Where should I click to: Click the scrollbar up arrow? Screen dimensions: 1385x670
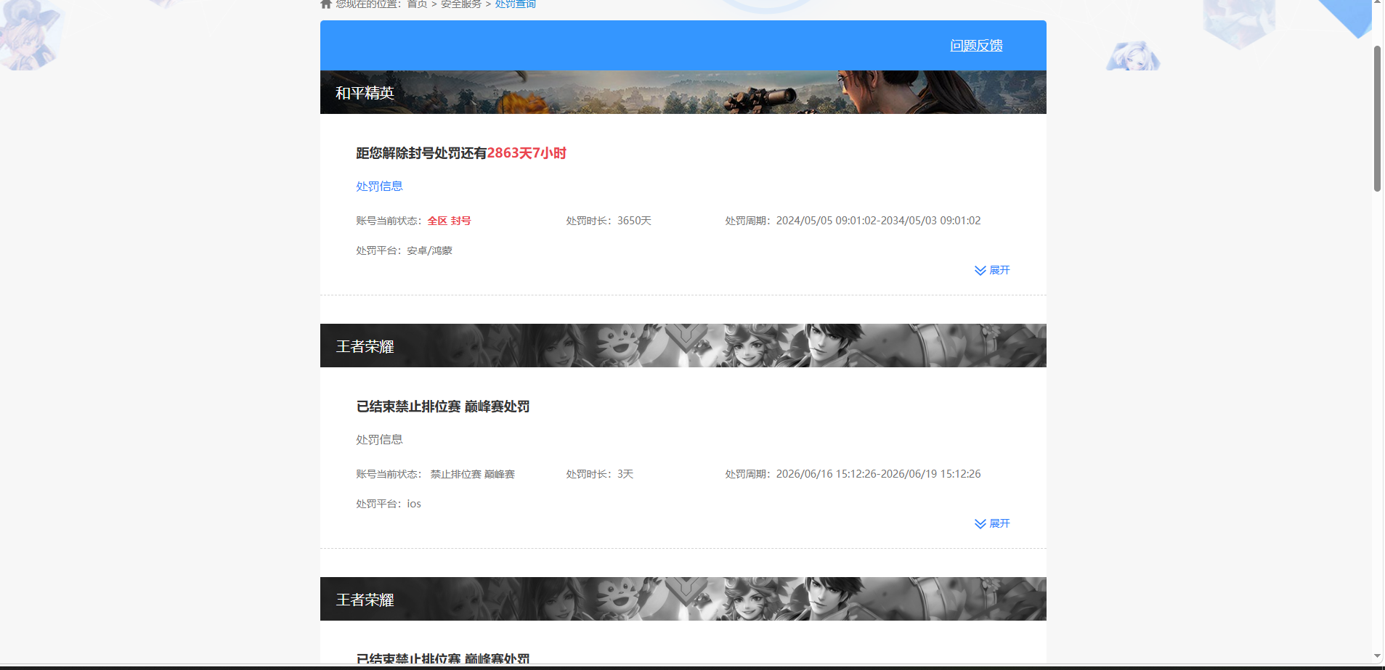pos(1377,3)
